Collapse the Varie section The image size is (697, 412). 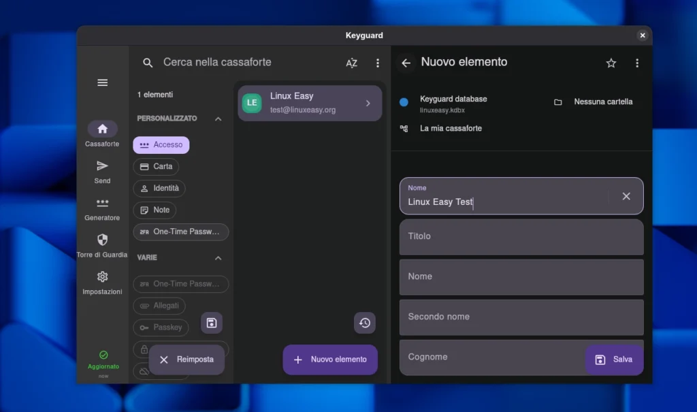pos(218,258)
